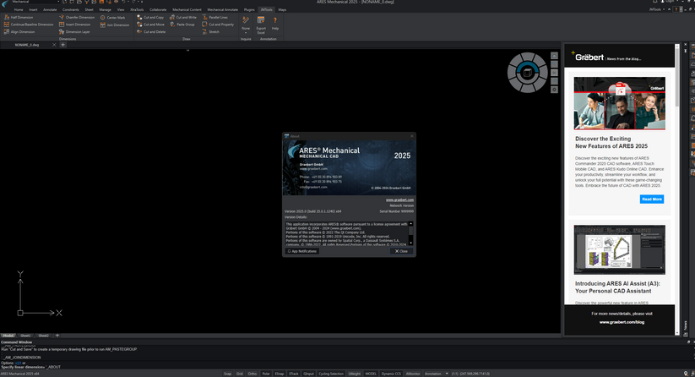Click the Export Excel button
The width and height of the screenshot is (695, 377).
(261, 25)
